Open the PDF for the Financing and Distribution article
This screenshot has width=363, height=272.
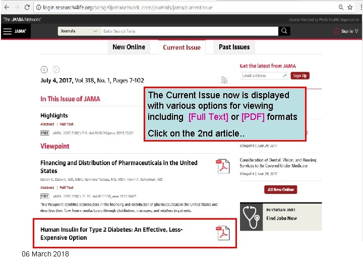click(223, 166)
